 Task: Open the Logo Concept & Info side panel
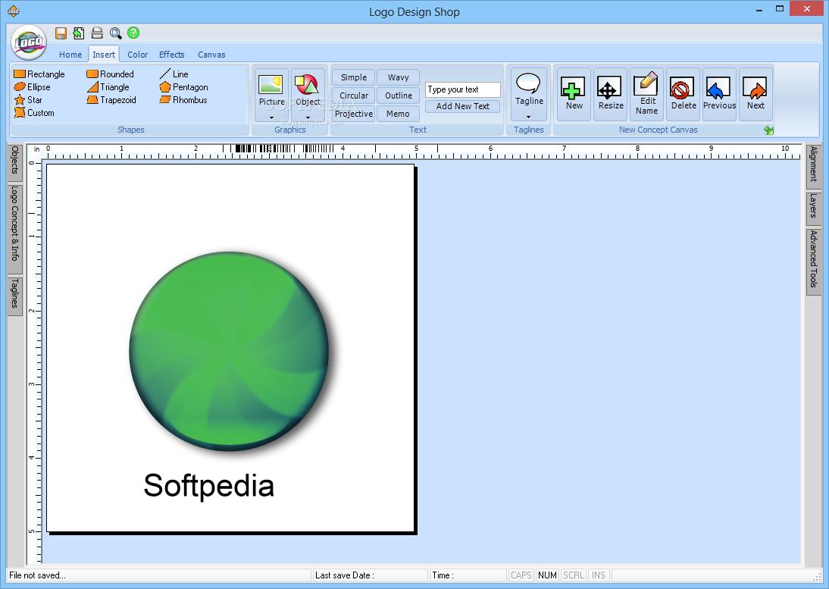[x=15, y=228]
